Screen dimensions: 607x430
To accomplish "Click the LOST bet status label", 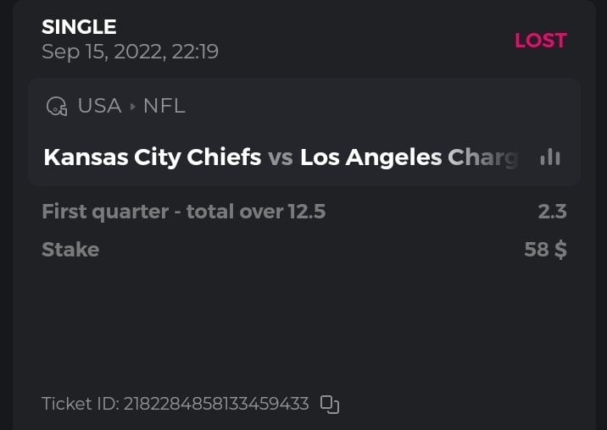I will point(540,41).
